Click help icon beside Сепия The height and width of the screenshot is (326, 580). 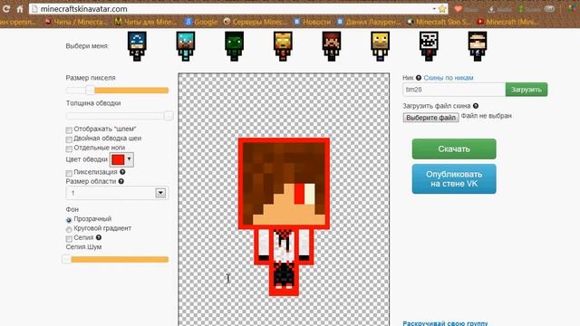coord(99,237)
